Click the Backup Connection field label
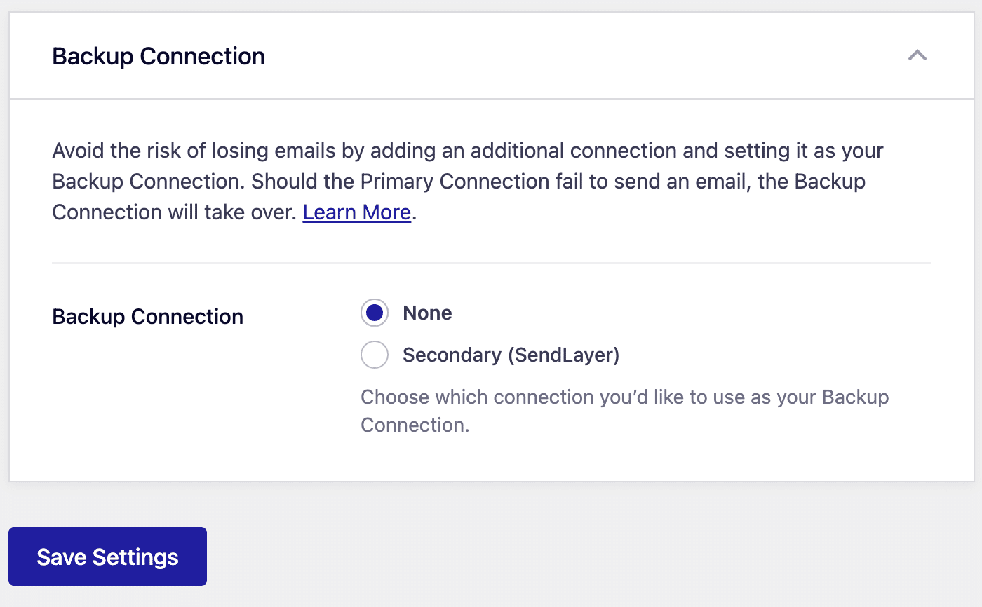982x607 pixels. point(147,316)
